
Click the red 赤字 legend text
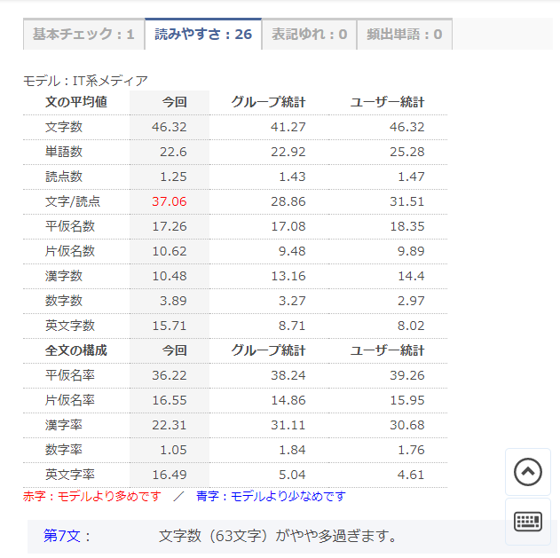tap(91, 497)
